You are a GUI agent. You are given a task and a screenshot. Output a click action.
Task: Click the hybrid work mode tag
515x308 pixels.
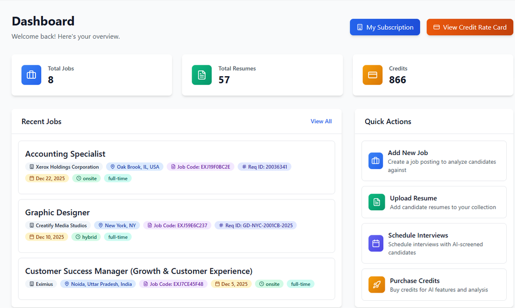(x=86, y=237)
